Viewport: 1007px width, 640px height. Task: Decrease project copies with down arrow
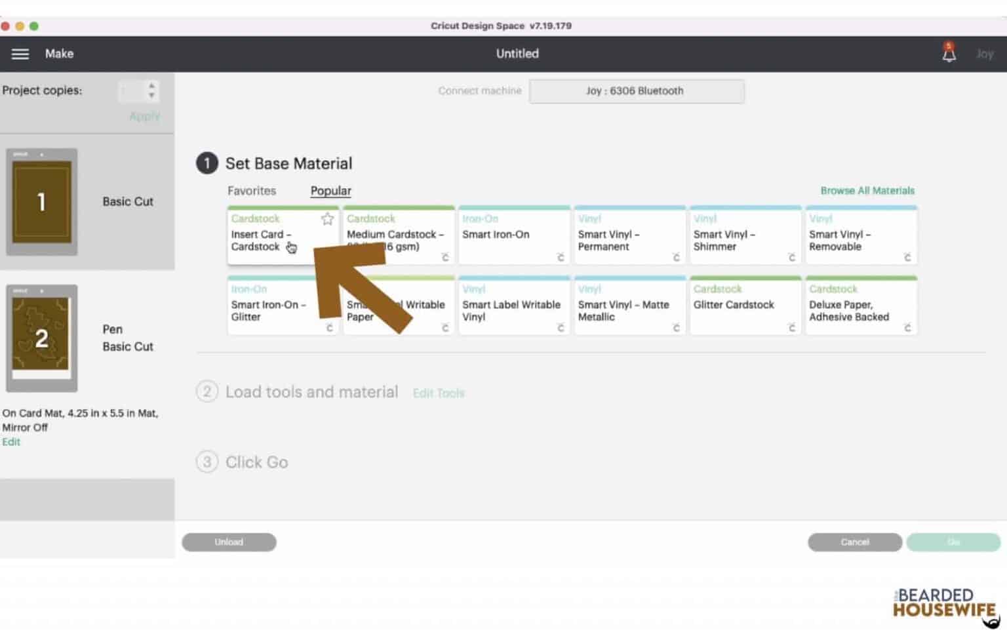tap(151, 96)
